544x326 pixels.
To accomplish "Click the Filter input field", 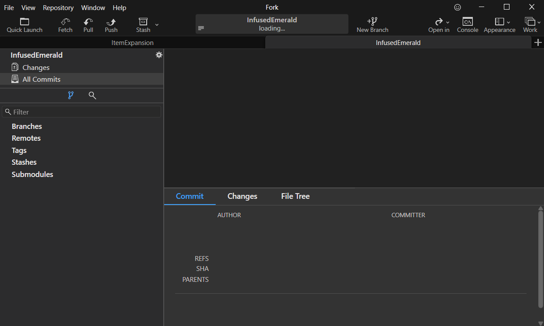I will 81,111.
